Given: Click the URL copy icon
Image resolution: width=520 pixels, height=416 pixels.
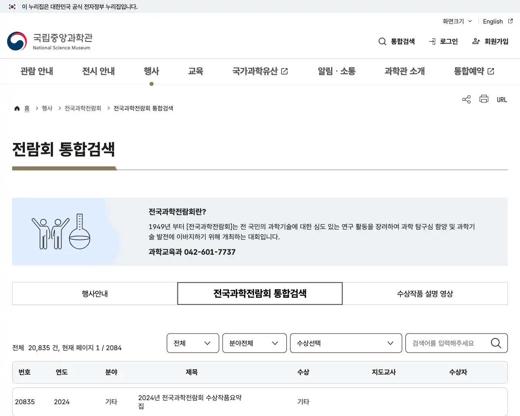Looking at the screenshot, I should tap(502, 99).
